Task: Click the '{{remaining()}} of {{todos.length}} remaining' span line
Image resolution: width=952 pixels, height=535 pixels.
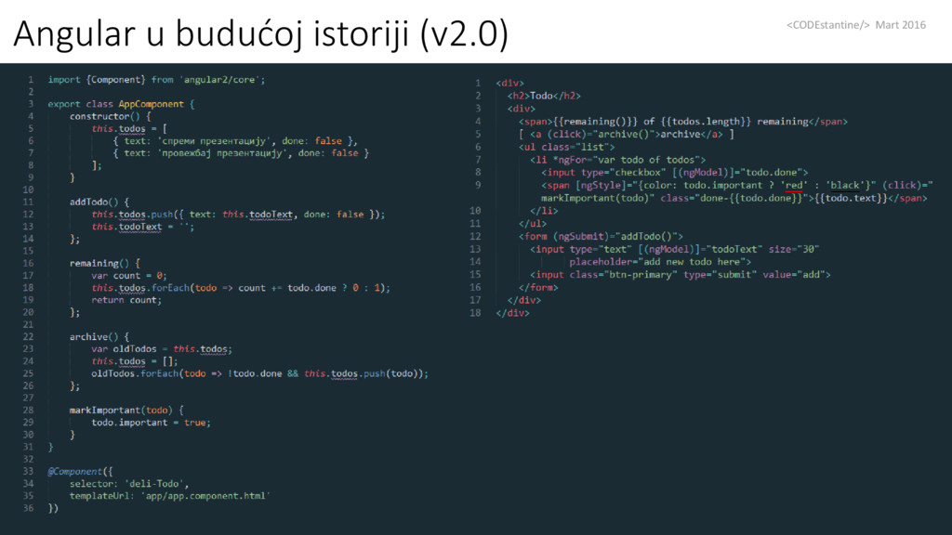Action: (683, 122)
